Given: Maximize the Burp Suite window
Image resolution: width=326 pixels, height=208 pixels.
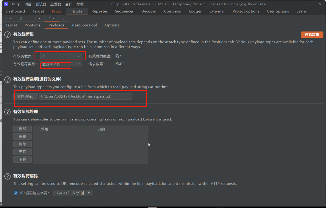Looking at the screenshot, I should (x=309, y=4).
